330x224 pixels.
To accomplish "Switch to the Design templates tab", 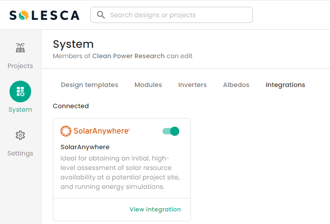I will pyautogui.click(x=89, y=85).
